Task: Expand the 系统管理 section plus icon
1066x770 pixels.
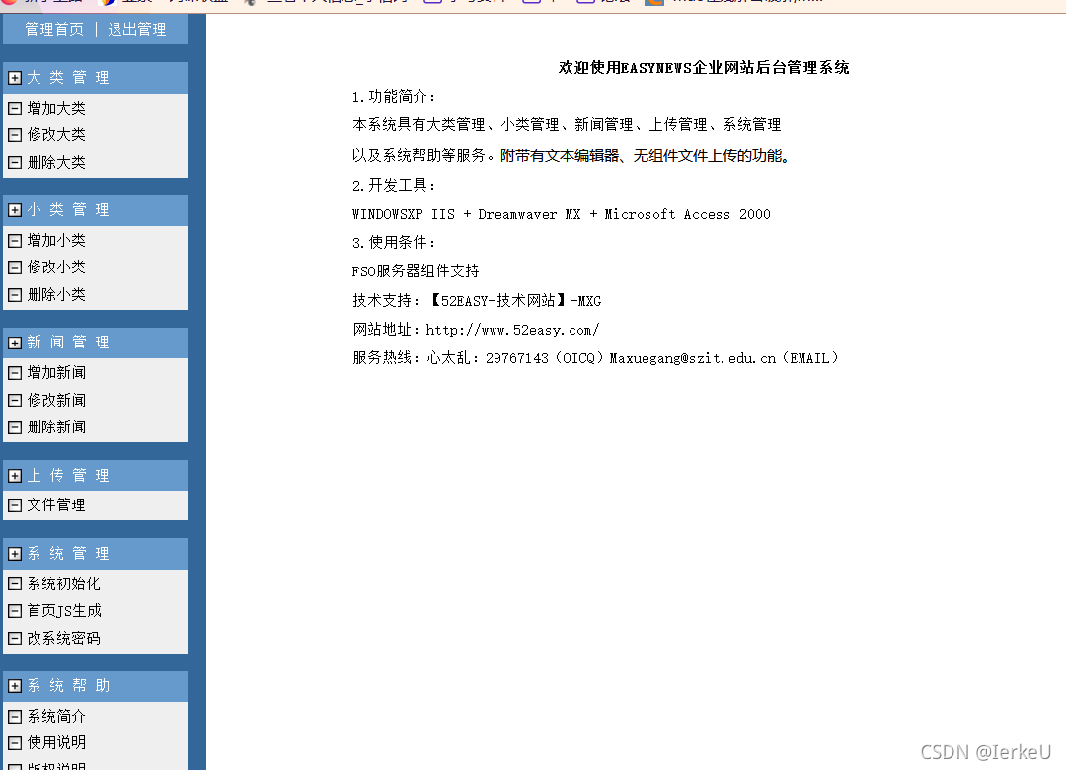Action: coord(14,554)
